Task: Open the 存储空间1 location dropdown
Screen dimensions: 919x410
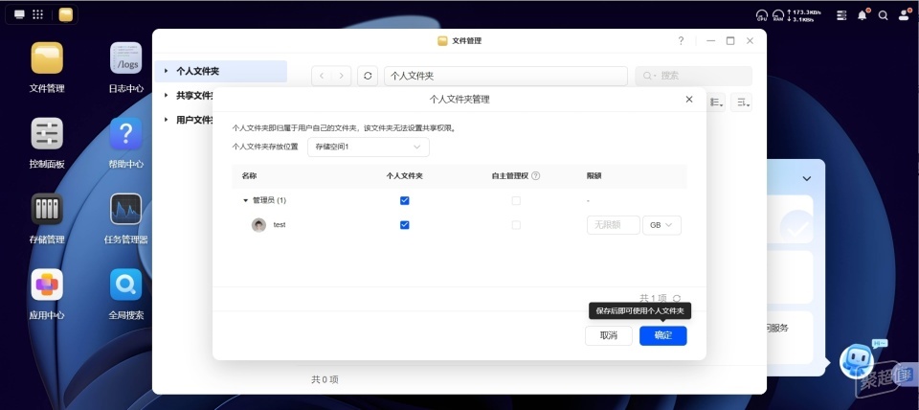Action: coord(368,147)
